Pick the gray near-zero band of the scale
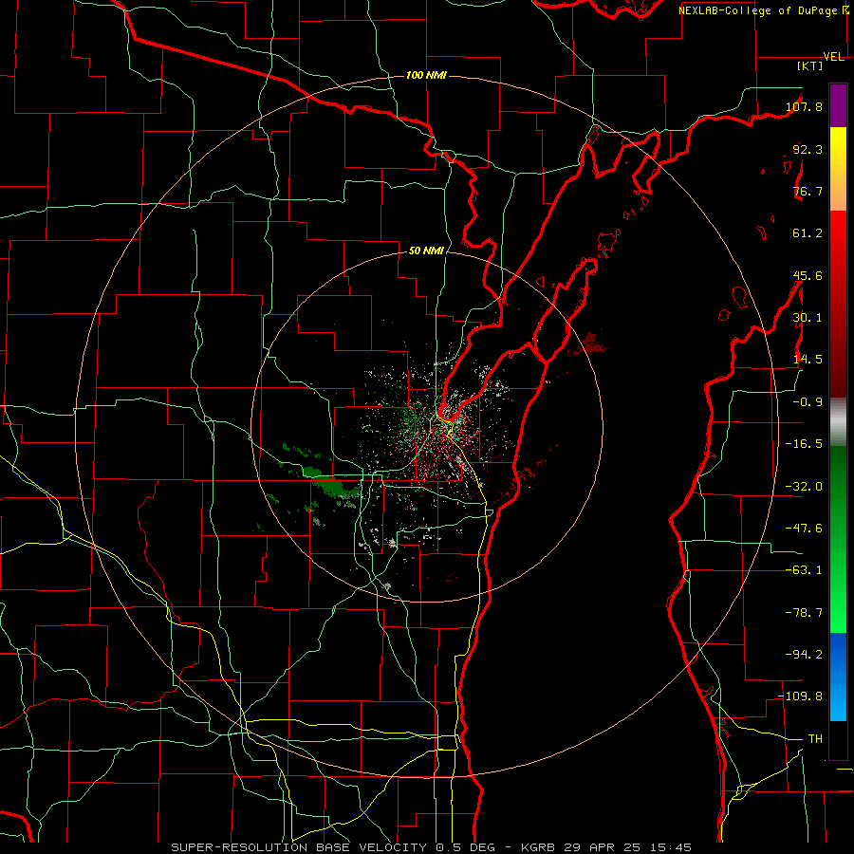 pyautogui.click(x=838, y=422)
